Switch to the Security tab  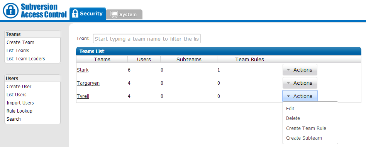click(x=88, y=13)
